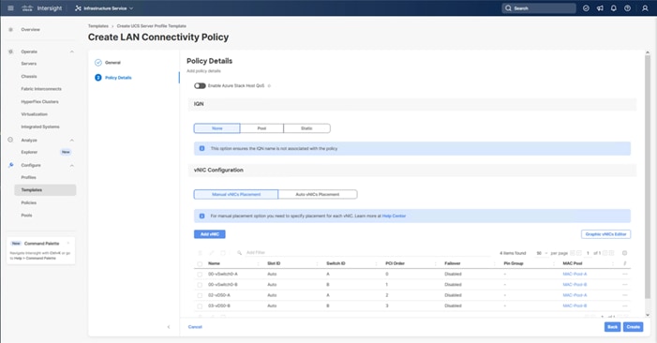This screenshot has width=657, height=343.
Task: Select all vNICs with header checkbox
Action: (200, 264)
